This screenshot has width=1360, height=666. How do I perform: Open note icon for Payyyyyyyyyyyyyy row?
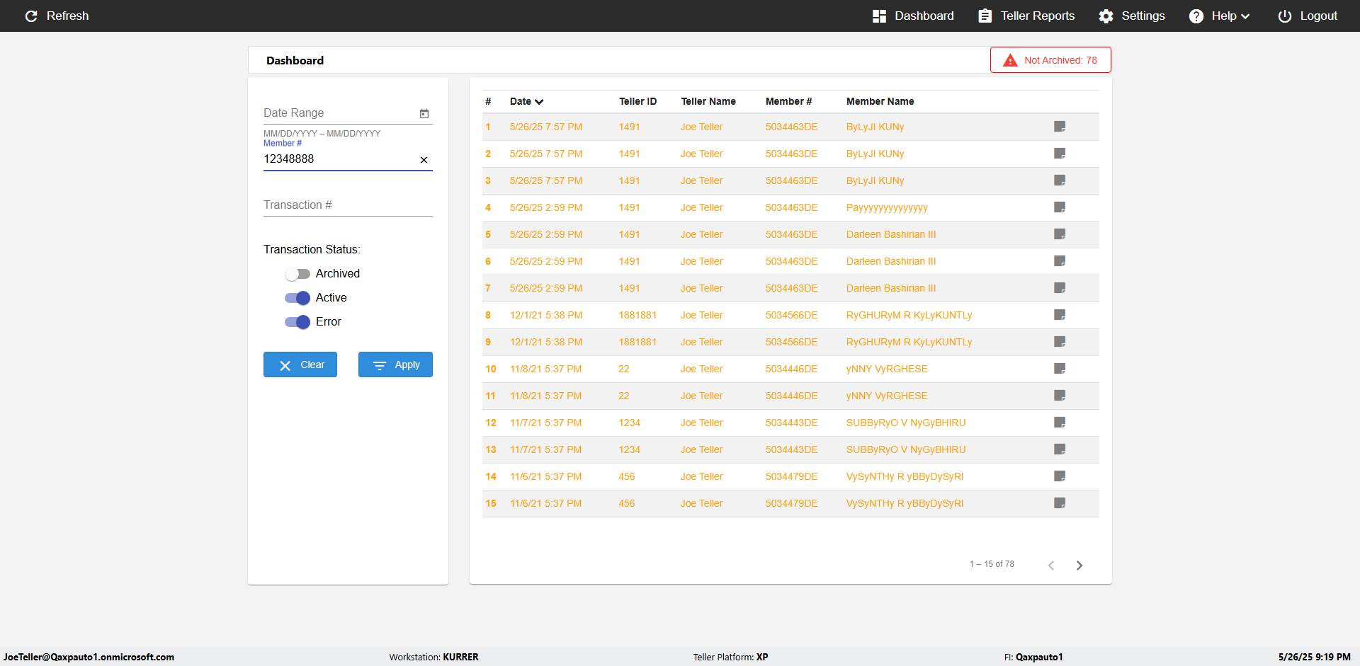[1060, 207]
